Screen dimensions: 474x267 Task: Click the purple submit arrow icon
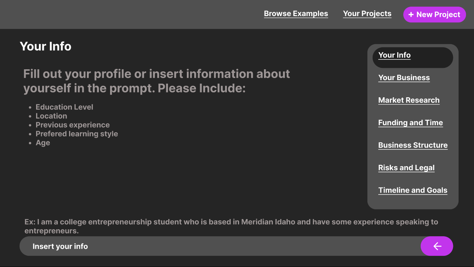coord(437,246)
